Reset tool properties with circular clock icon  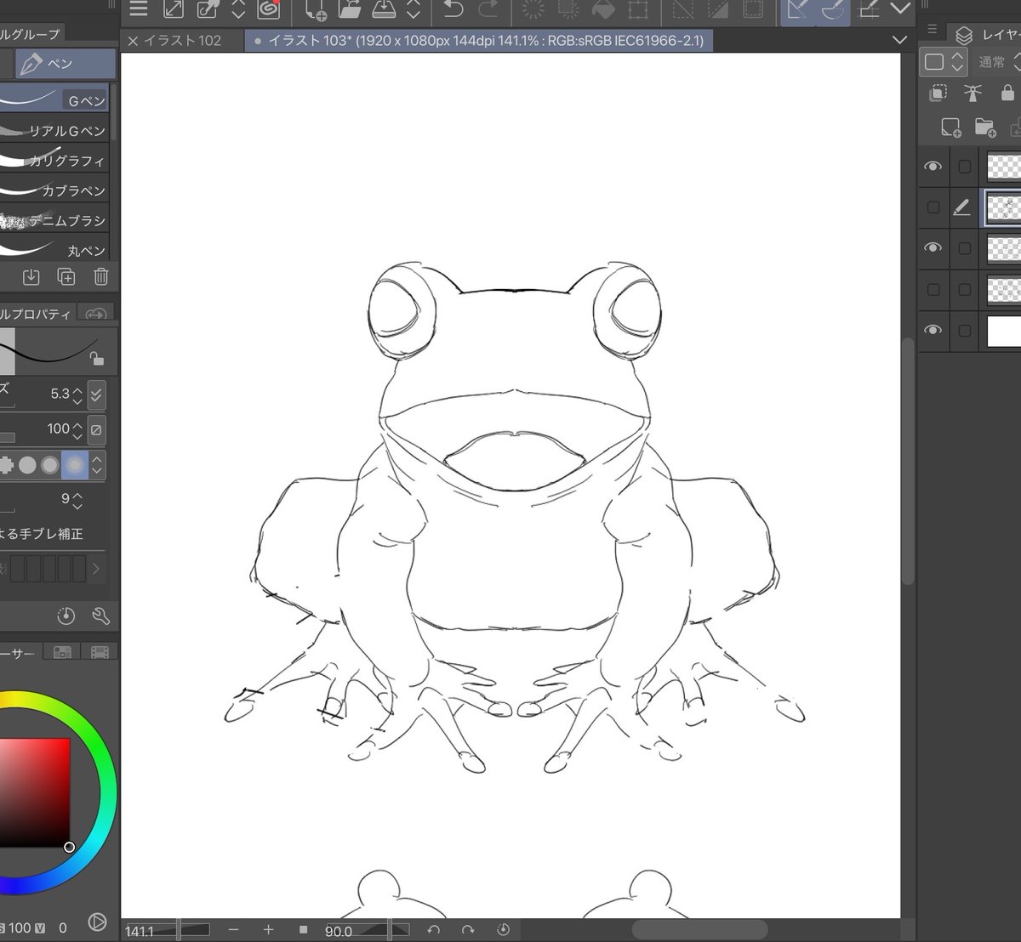pos(66,616)
